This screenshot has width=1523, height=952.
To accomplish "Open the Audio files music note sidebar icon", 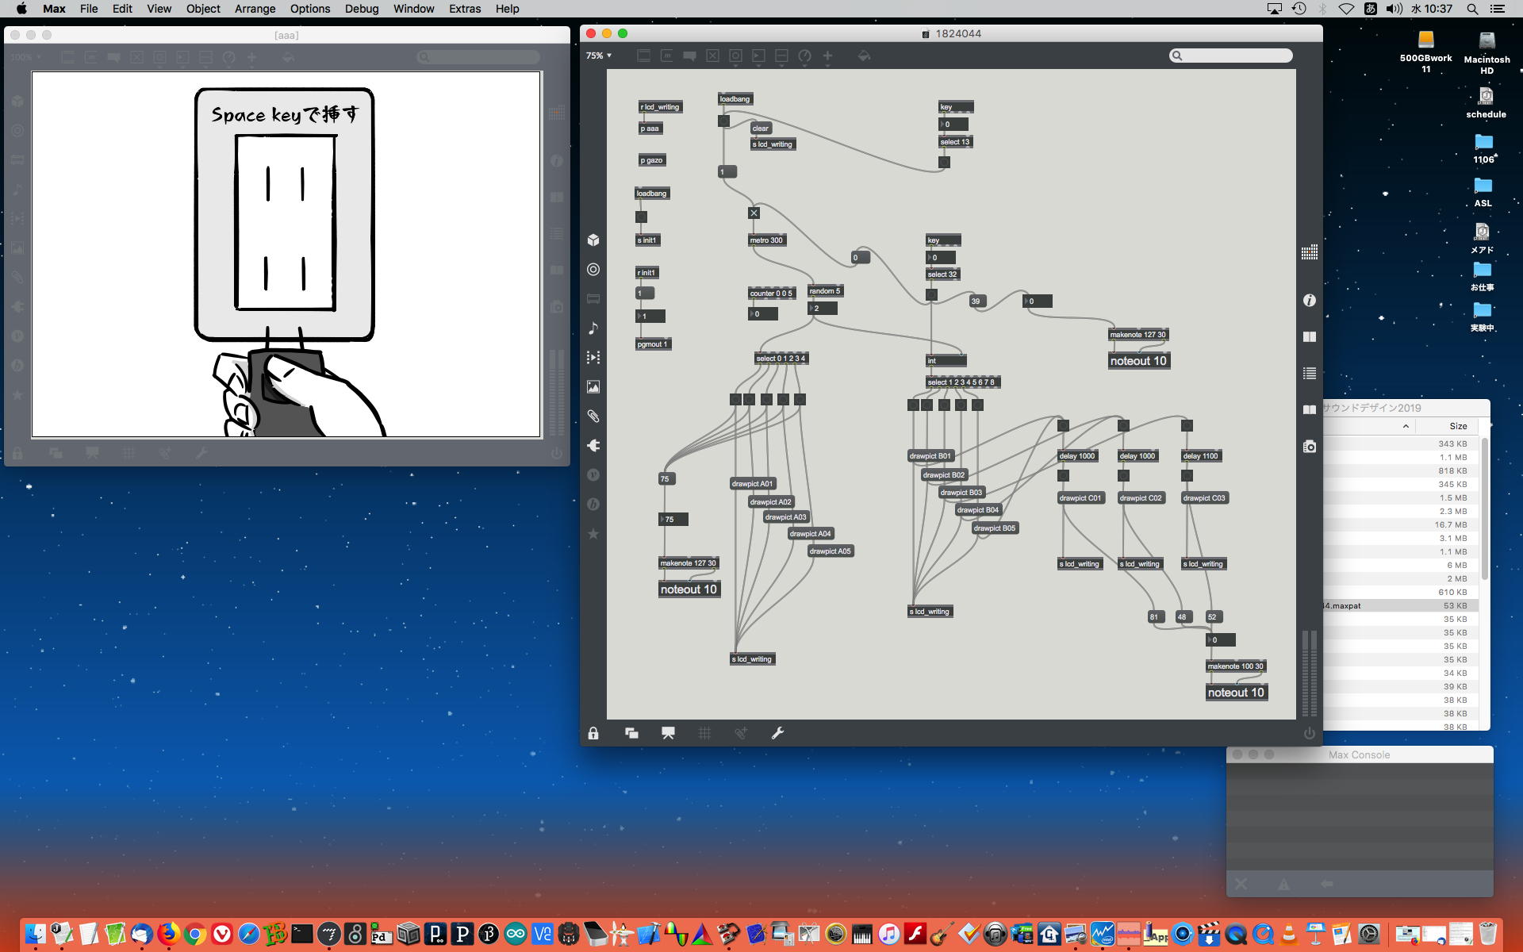I will coord(593,328).
